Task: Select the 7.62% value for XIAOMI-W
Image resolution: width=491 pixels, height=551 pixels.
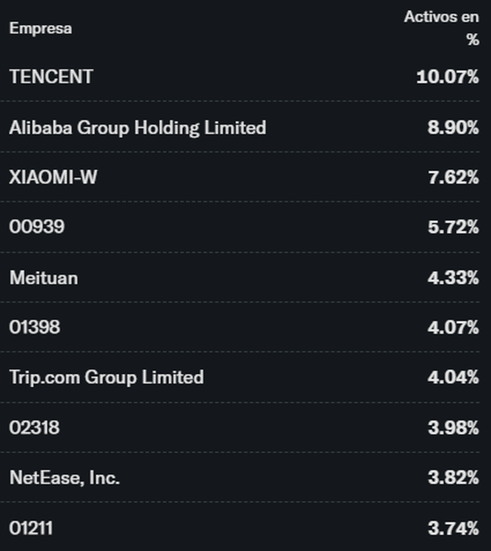Action: point(453,178)
